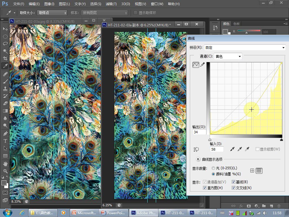Select the Lasso tool
This screenshot has height=217, width=289.
tap(5, 44)
